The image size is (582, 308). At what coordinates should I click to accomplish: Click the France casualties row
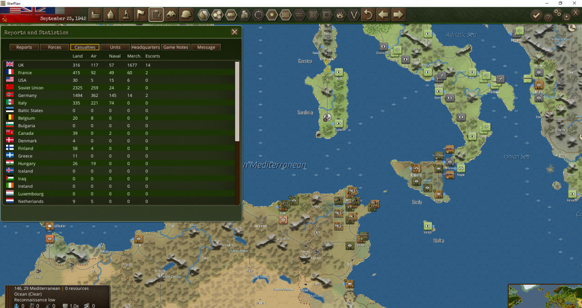click(x=119, y=73)
